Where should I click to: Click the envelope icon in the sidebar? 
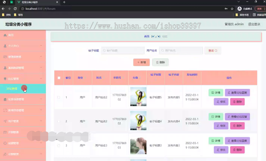(5, 132)
